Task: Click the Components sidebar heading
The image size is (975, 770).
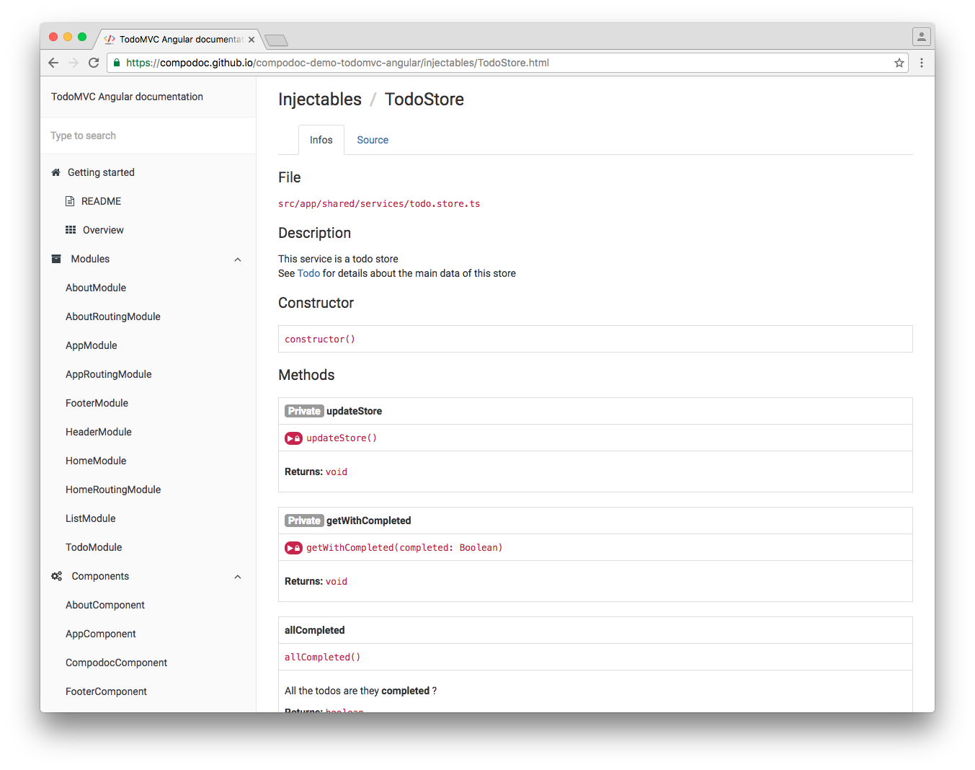Action: 100,576
